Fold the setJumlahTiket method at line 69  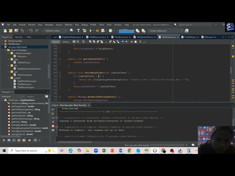59,73
